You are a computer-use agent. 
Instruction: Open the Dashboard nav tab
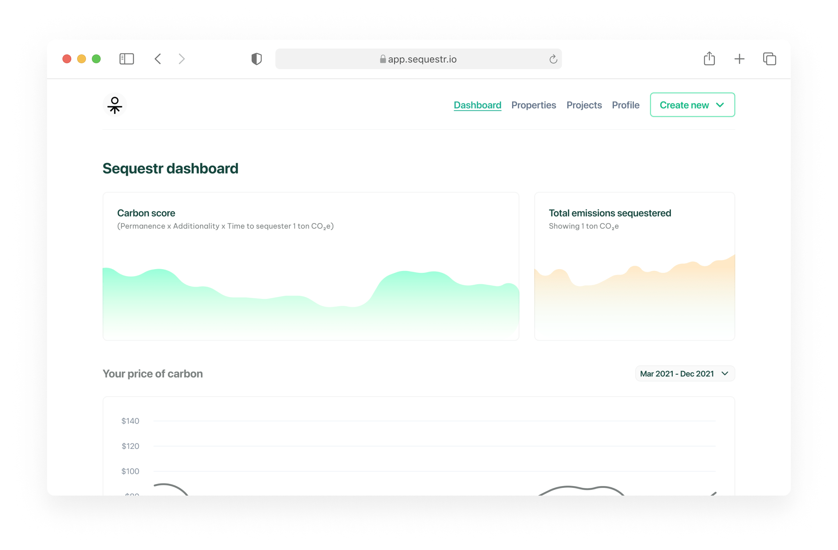pyautogui.click(x=477, y=105)
